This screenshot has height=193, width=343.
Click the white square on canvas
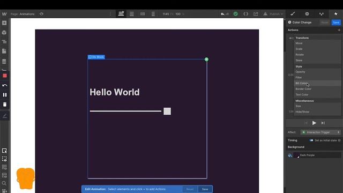pyautogui.click(x=167, y=111)
